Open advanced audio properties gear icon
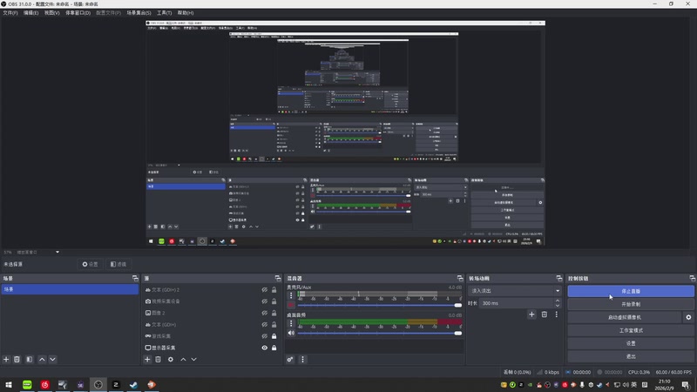This screenshot has height=392, width=697. [x=290, y=359]
